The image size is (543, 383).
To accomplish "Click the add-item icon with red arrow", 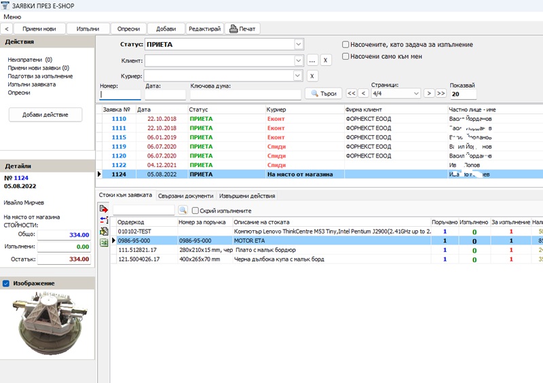I will pyautogui.click(x=104, y=208).
